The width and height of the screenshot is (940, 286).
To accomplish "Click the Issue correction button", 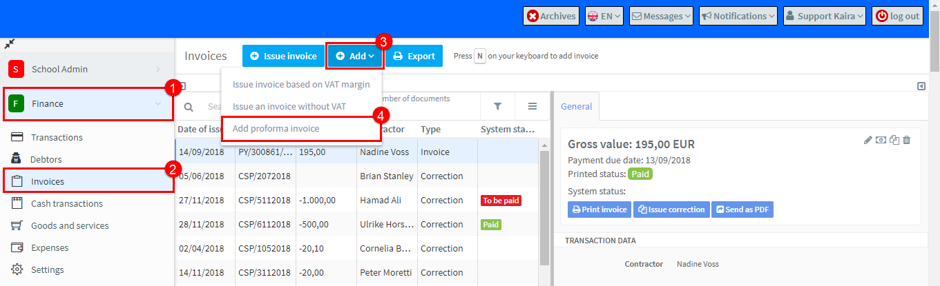I will 671,210.
